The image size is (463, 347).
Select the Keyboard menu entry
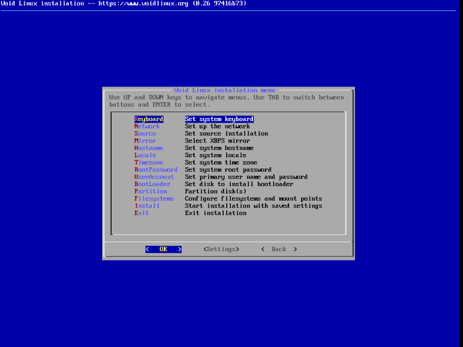click(x=148, y=119)
